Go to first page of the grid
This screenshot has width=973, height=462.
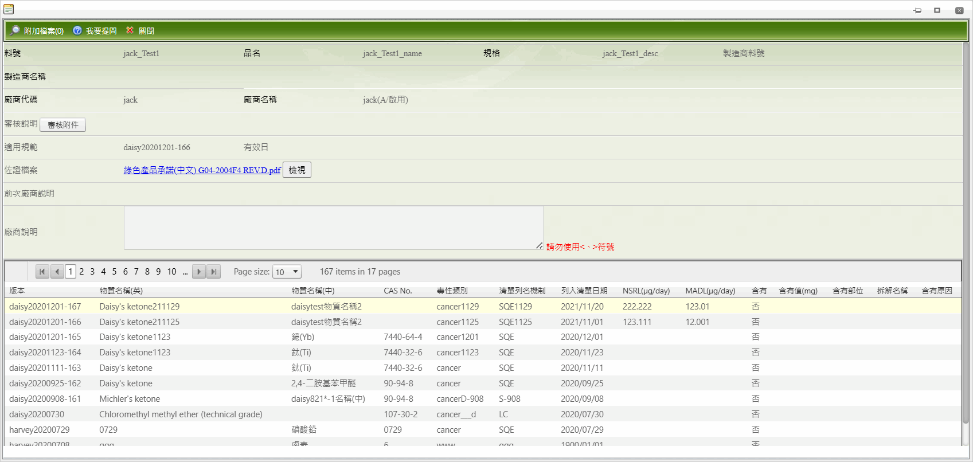click(42, 272)
